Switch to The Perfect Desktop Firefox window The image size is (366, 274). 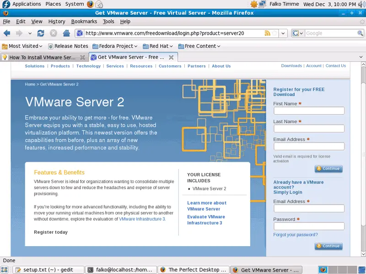(194, 270)
